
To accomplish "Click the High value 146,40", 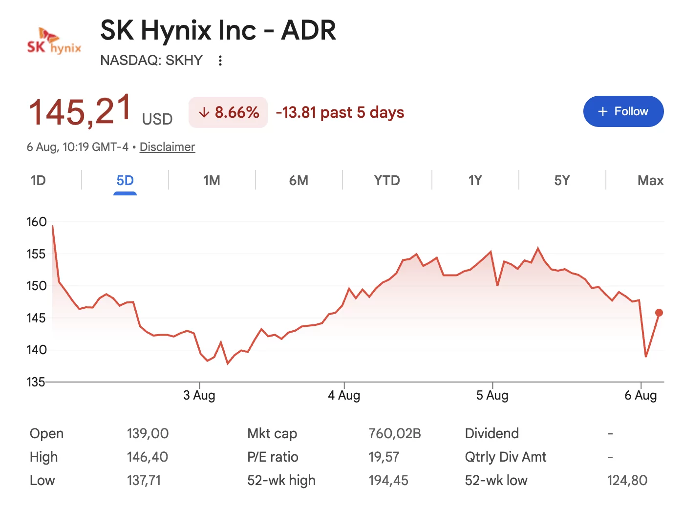I will [148, 457].
